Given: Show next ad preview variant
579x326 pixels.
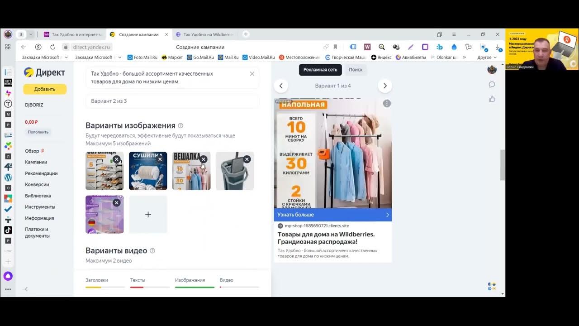Looking at the screenshot, I should pos(385,86).
